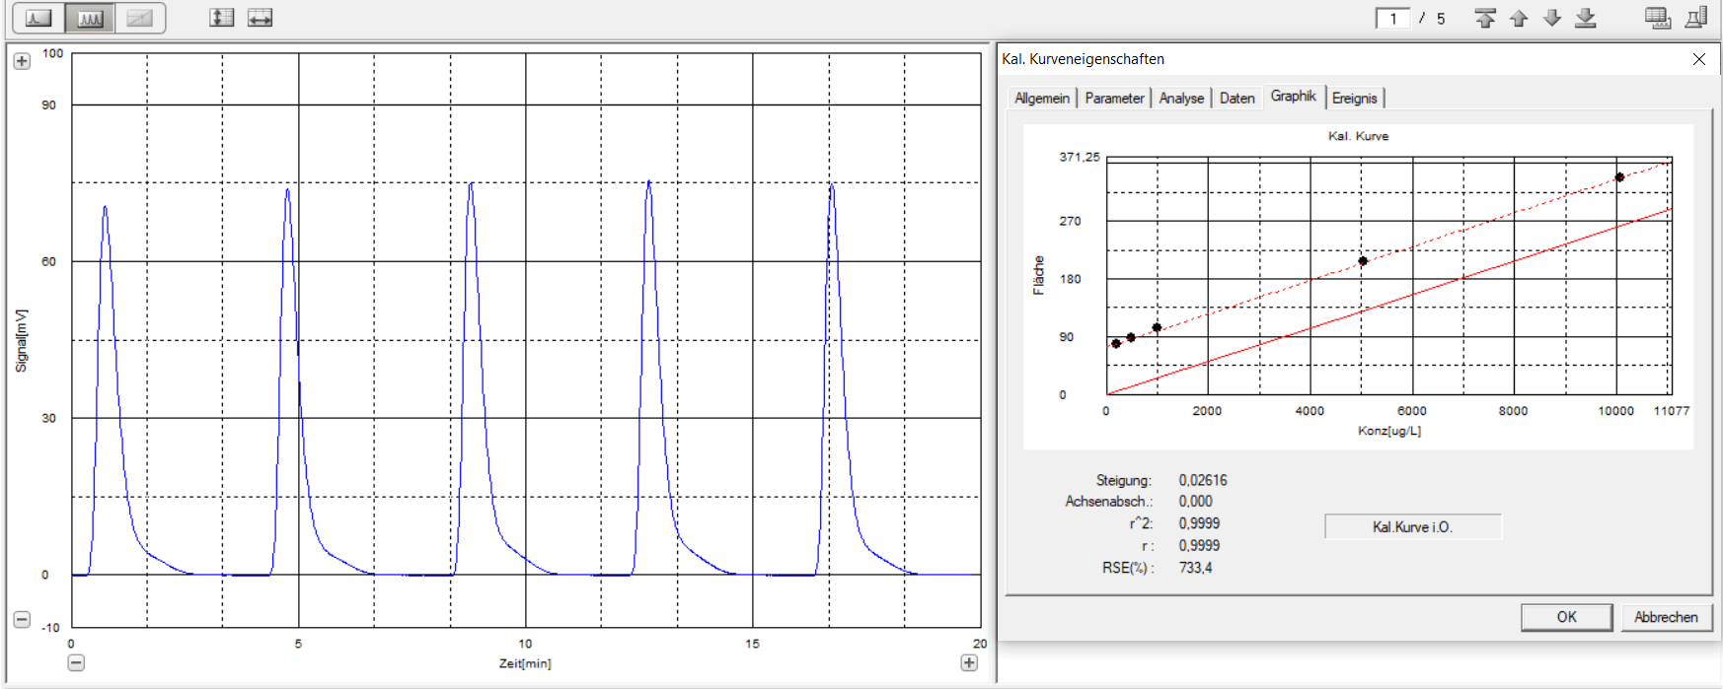Jump to the first record arrow
Screen dimensions: 1723x689
click(x=1485, y=18)
